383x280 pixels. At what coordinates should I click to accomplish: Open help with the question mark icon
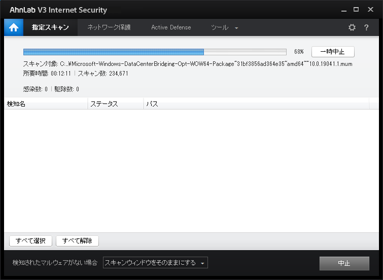pyautogui.click(x=366, y=27)
